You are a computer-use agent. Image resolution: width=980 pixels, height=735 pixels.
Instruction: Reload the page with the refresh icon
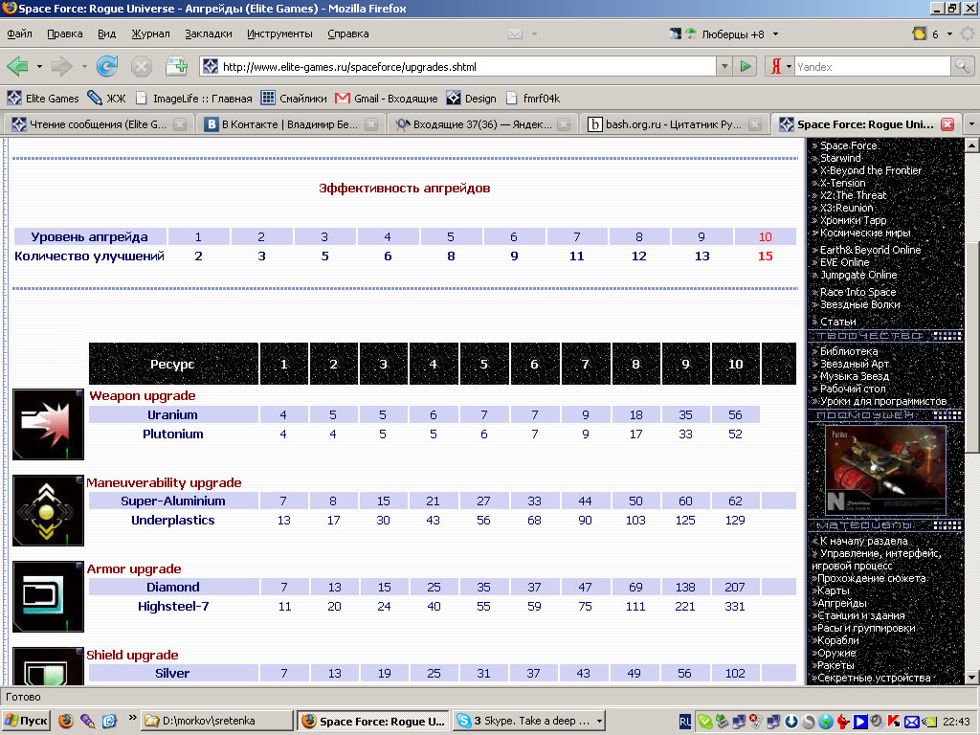click(107, 67)
